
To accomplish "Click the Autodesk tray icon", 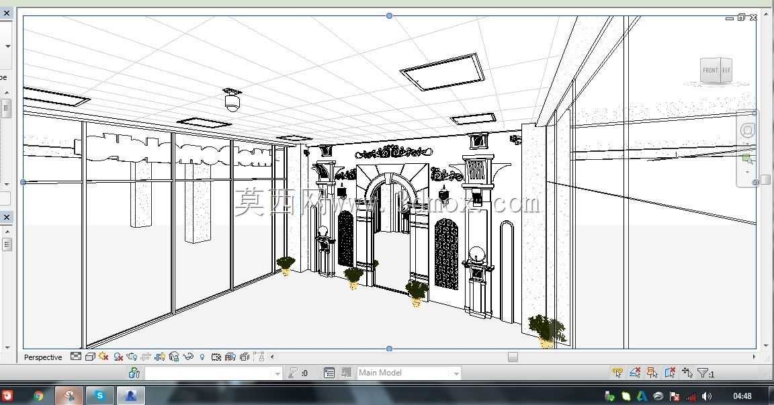I will point(642,396).
